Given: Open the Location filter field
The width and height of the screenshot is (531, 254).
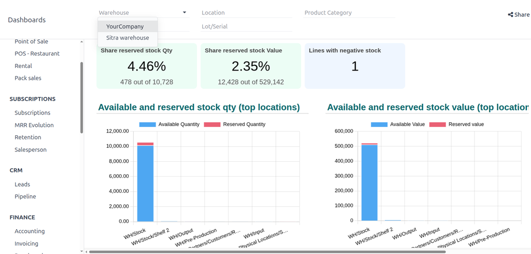Looking at the screenshot, I should pos(246,12).
